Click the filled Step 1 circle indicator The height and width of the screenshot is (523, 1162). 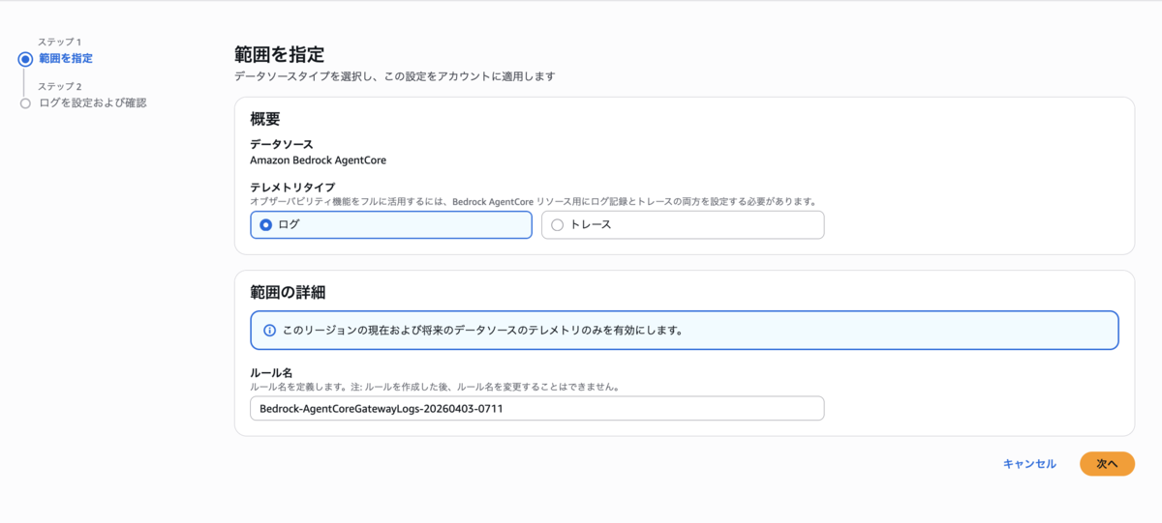[25, 59]
